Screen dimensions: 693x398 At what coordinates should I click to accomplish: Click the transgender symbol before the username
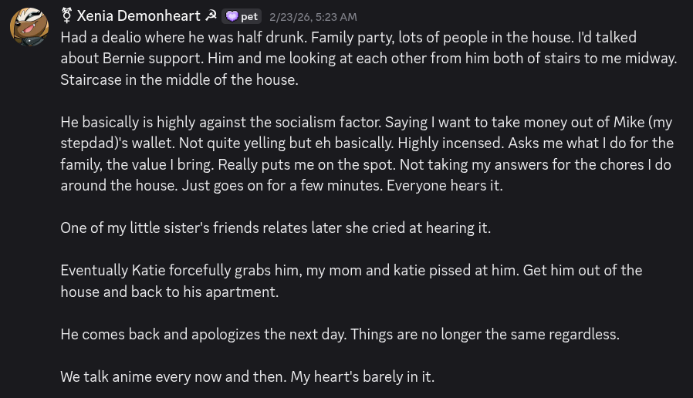coord(66,15)
